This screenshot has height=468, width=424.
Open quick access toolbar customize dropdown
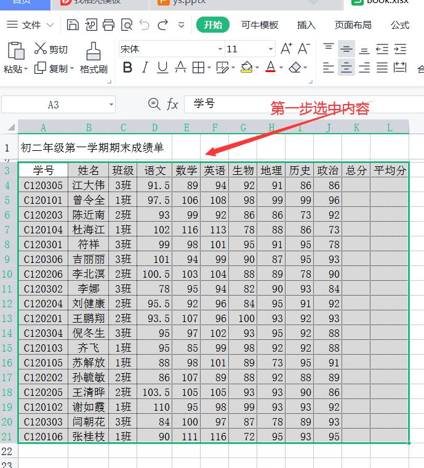coord(181,25)
